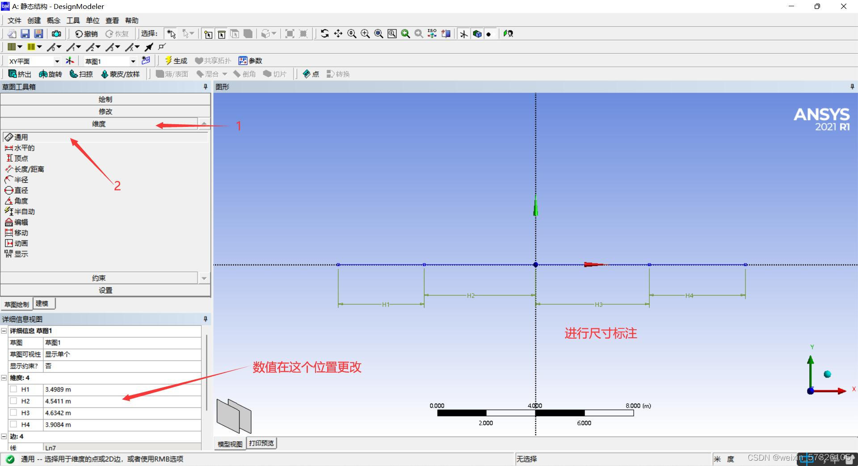
Task: Open the 草图1 sketch dropdown
Action: [133, 61]
